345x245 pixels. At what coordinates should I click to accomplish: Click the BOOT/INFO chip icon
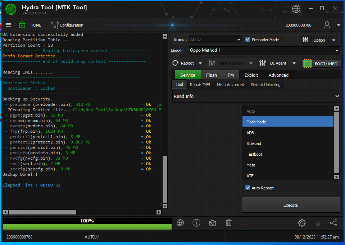coord(307,63)
